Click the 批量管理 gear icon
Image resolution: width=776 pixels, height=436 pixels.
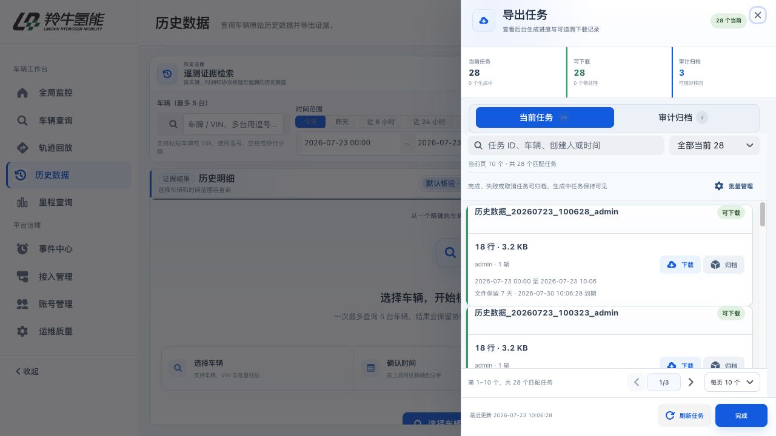[719, 186]
